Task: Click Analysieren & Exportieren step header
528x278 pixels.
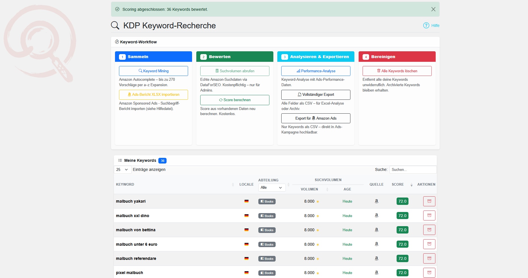Action: (316, 57)
